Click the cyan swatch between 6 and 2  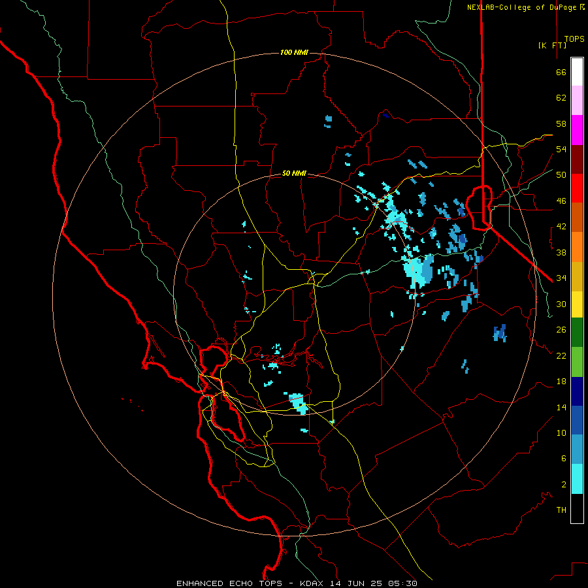[577, 479]
